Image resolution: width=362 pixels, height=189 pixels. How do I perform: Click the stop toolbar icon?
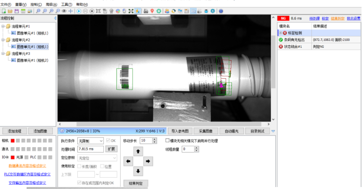coord(92,11)
